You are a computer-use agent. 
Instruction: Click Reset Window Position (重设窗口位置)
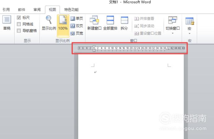coord(148,33)
